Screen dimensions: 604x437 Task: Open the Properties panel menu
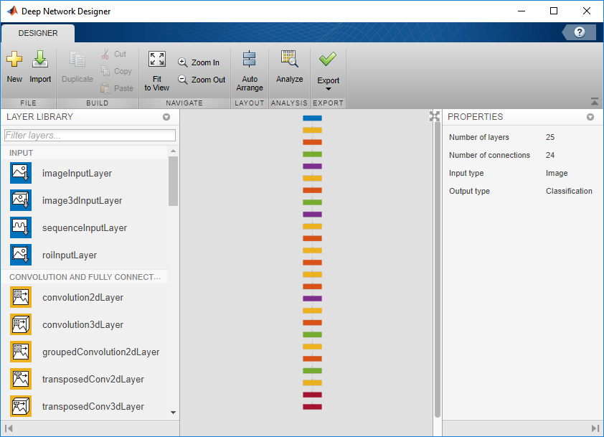tap(590, 117)
